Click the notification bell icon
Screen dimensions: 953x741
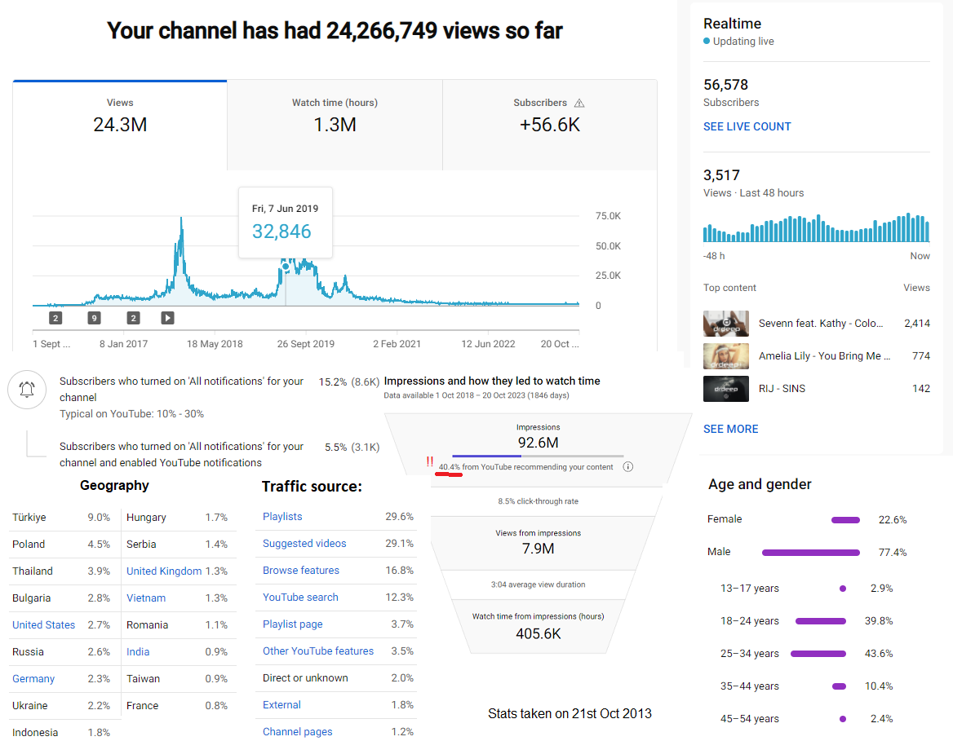point(27,390)
